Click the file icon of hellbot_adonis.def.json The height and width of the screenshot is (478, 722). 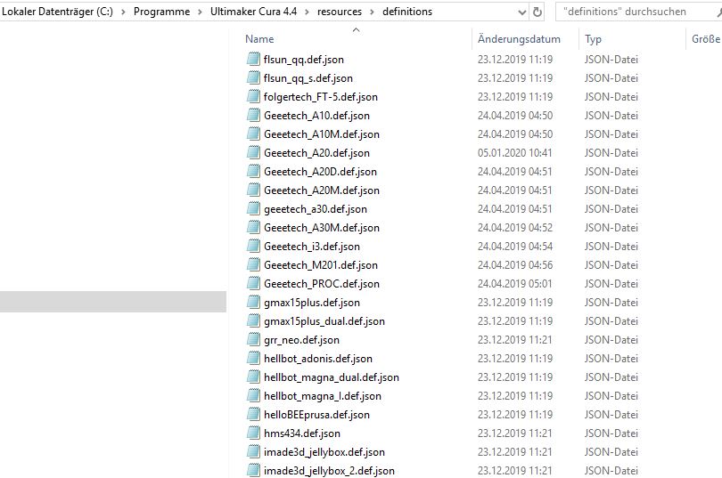coord(253,358)
